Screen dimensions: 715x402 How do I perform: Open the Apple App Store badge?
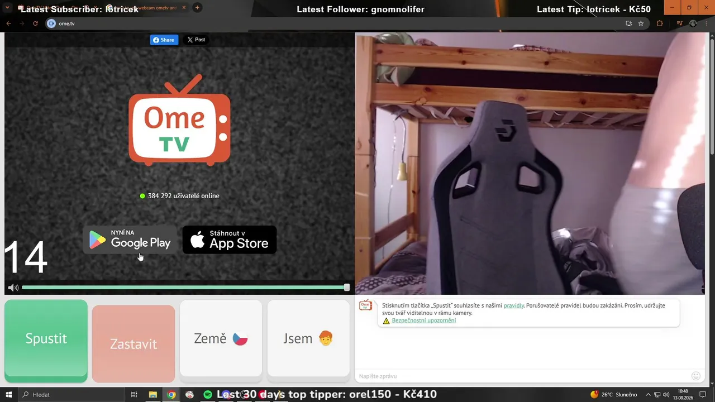point(230,240)
